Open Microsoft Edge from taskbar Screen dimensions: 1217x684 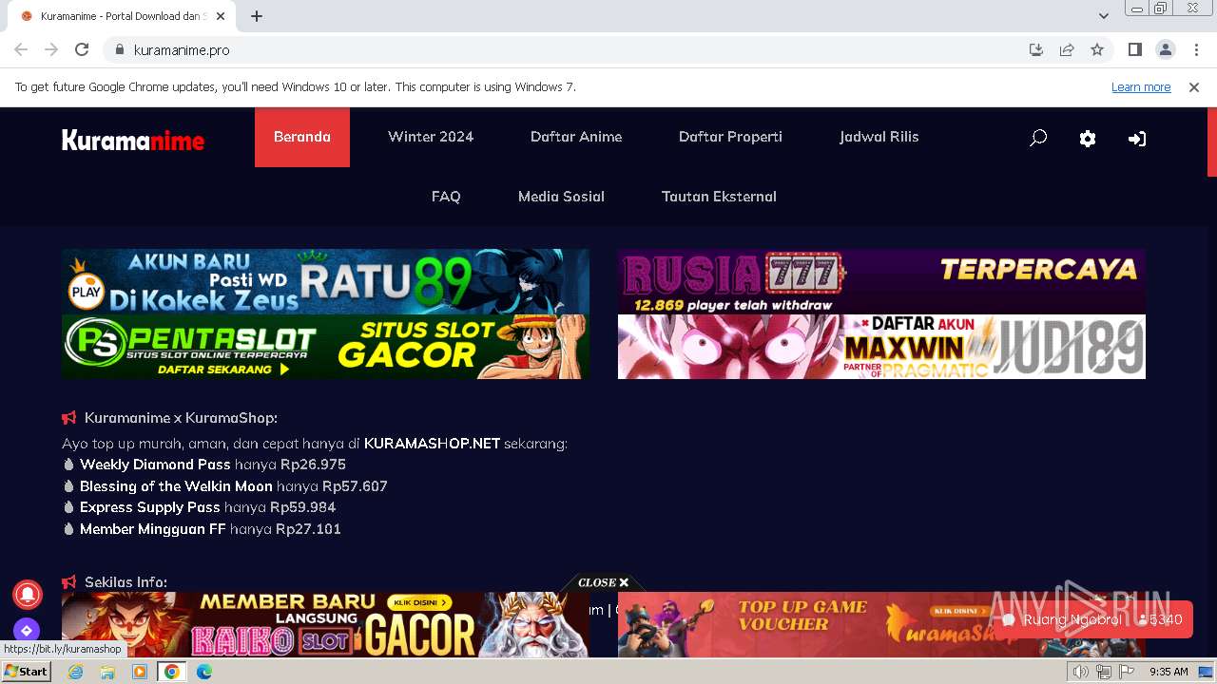(x=204, y=672)
